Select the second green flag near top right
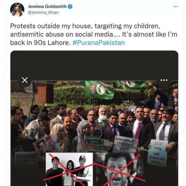 pos(130,85)
